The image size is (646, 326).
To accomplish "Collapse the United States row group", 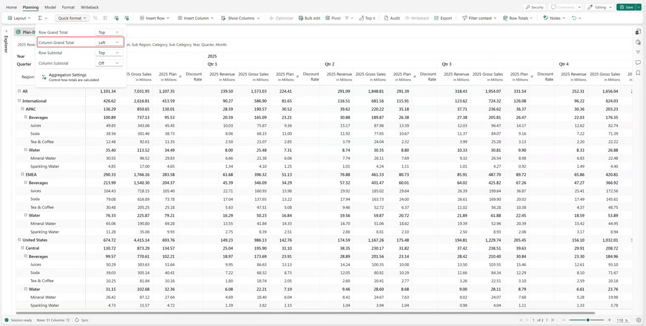I will tap(19, 240).
